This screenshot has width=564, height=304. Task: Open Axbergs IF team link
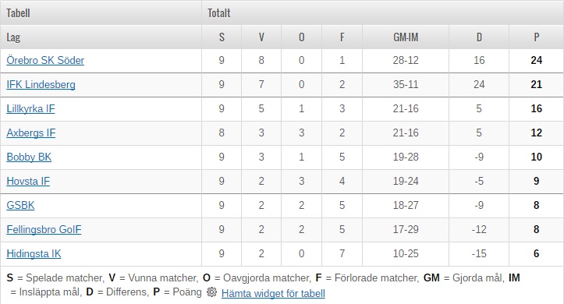point(31,133)
